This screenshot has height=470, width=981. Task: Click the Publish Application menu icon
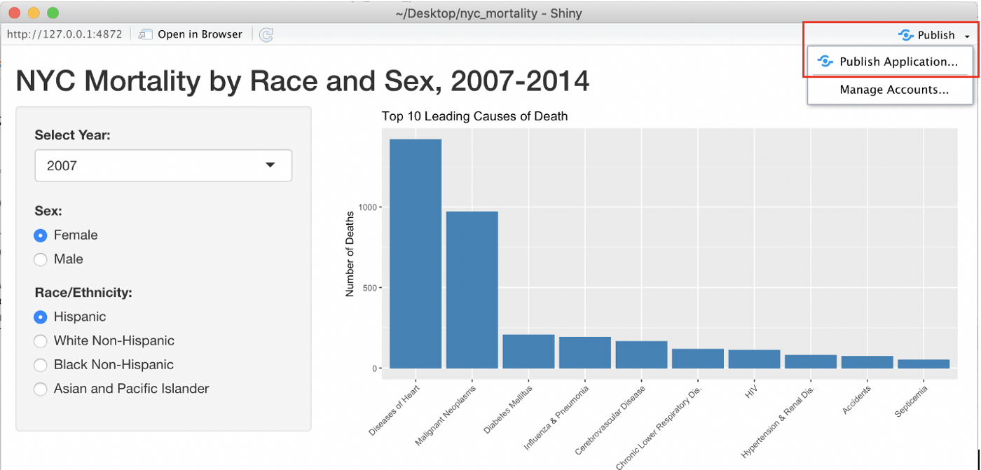(826, 62)
